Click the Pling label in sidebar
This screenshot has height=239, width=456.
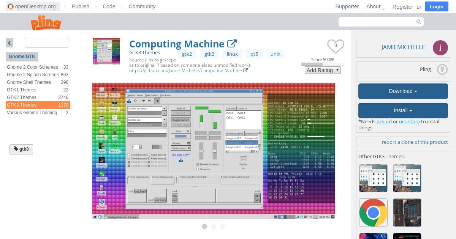point(425,69)
